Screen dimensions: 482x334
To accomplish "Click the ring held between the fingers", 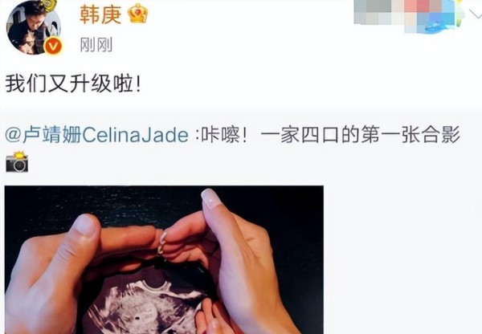I will [x=161, y=243].
